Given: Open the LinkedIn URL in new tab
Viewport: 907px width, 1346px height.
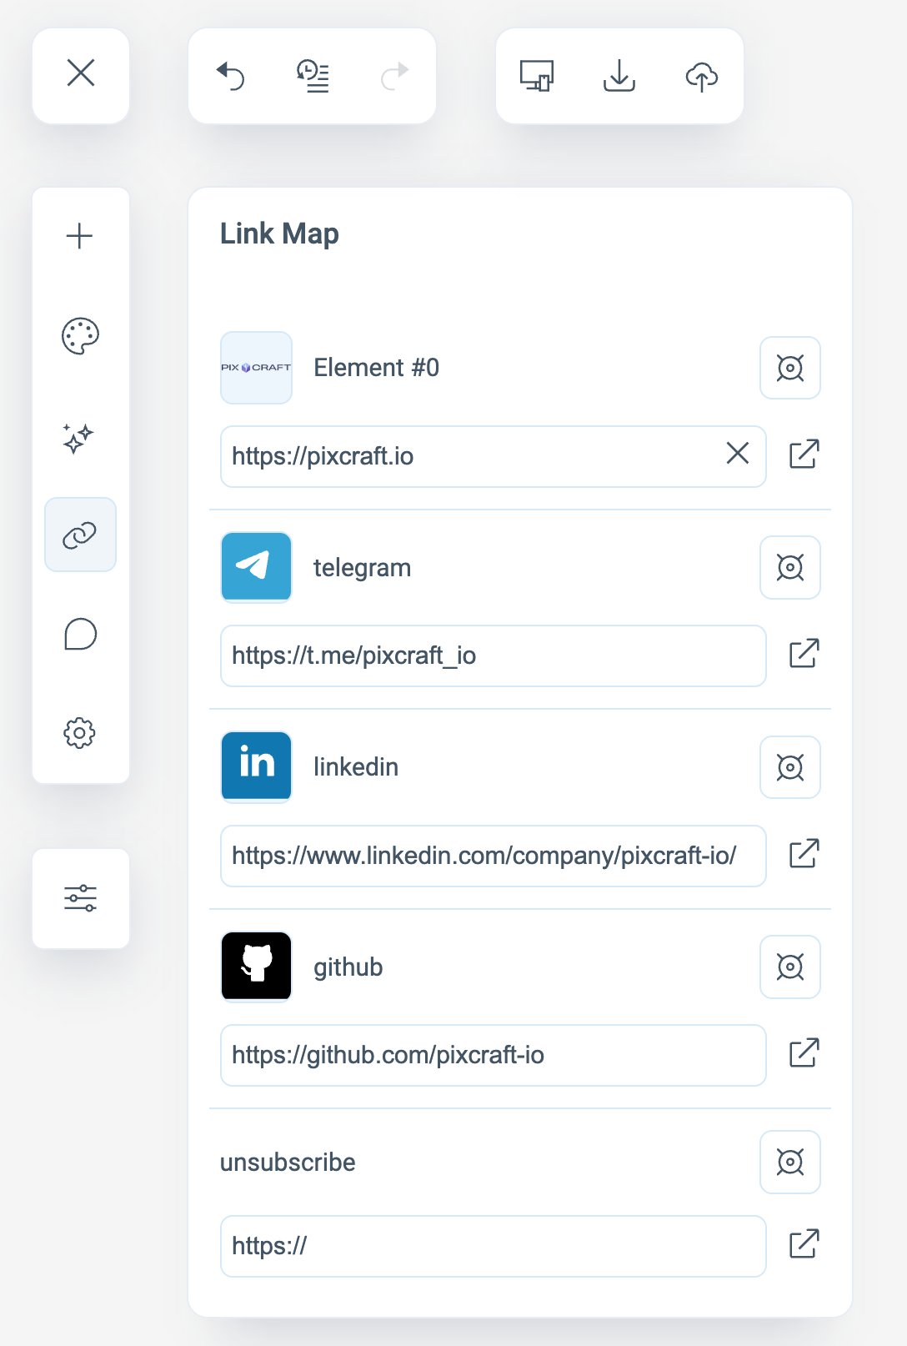Looking at the screenshot, I should (x=804, y=854).
